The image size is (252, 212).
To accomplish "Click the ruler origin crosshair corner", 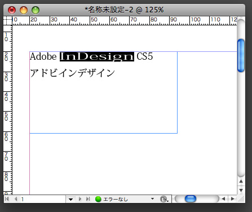I will click(x=7, y=21).
